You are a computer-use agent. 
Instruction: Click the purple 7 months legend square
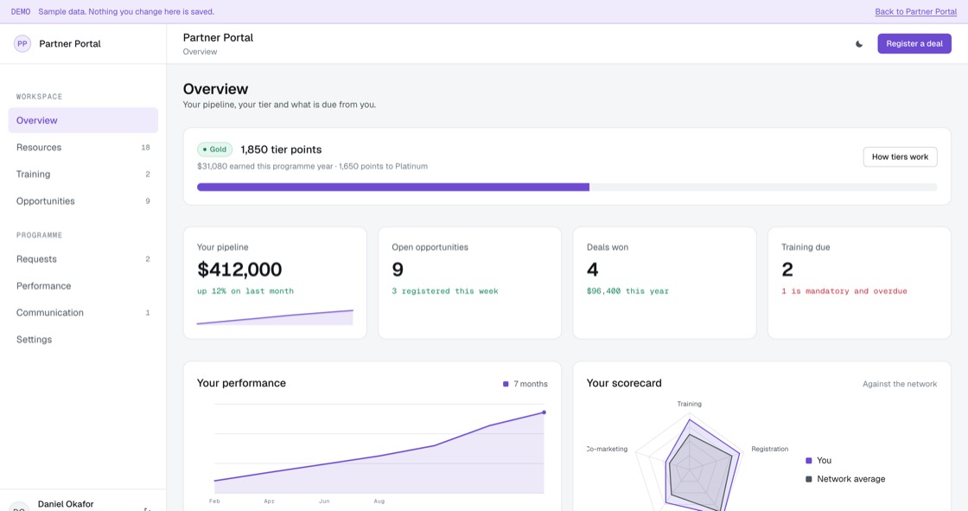506,384
